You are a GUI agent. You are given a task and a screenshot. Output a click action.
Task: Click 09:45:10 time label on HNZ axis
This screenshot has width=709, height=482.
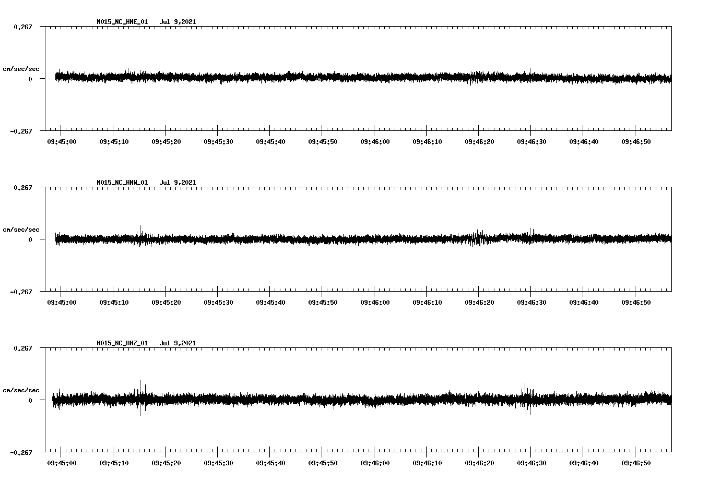(x=114, y=463)
